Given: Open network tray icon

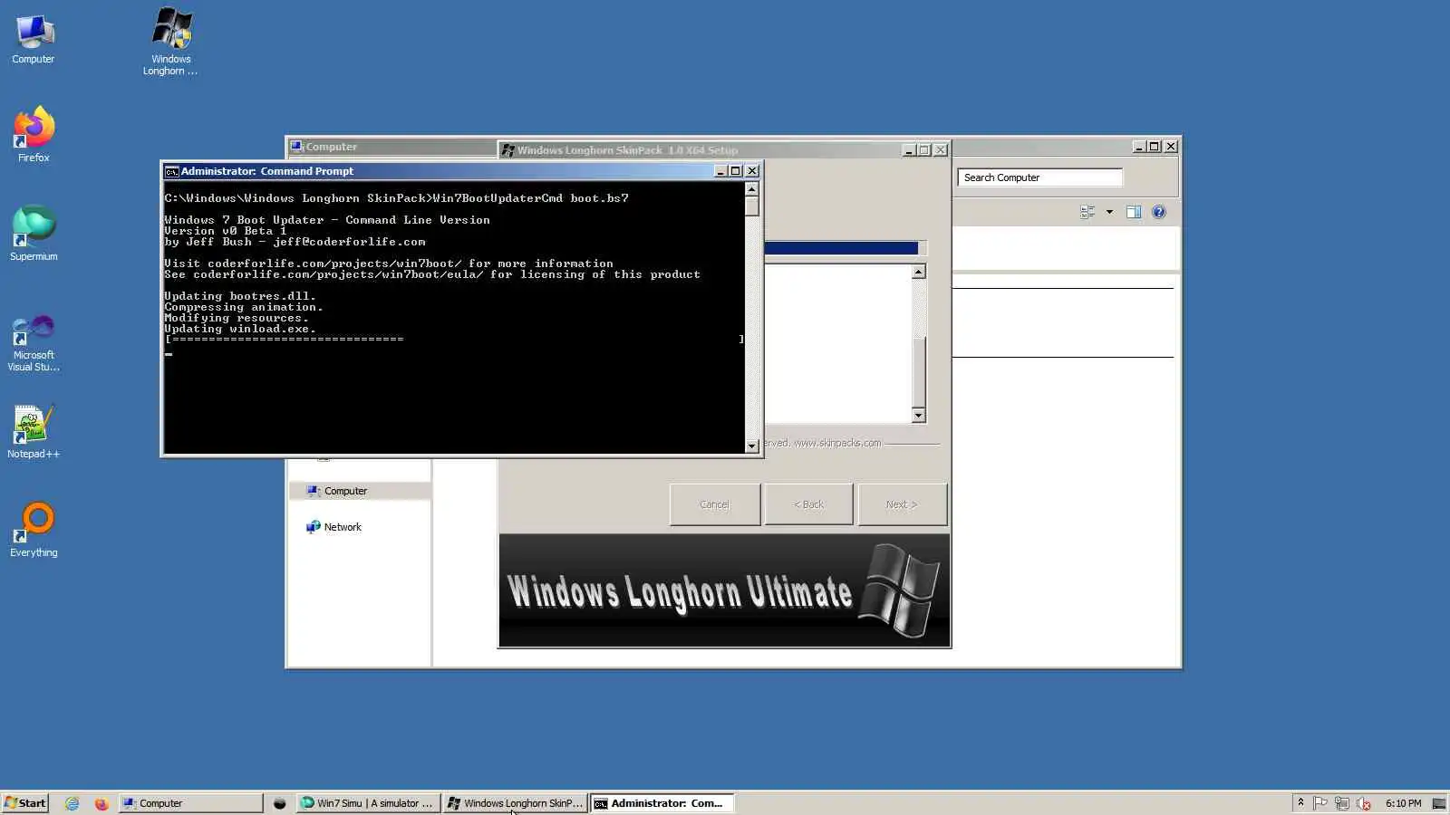Looking at the screenshot, I should 1342,803.
